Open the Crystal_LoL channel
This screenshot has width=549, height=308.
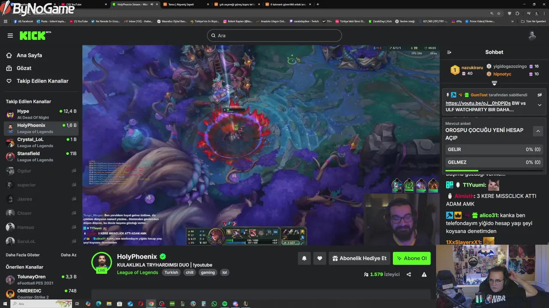(x=41, y=142)
